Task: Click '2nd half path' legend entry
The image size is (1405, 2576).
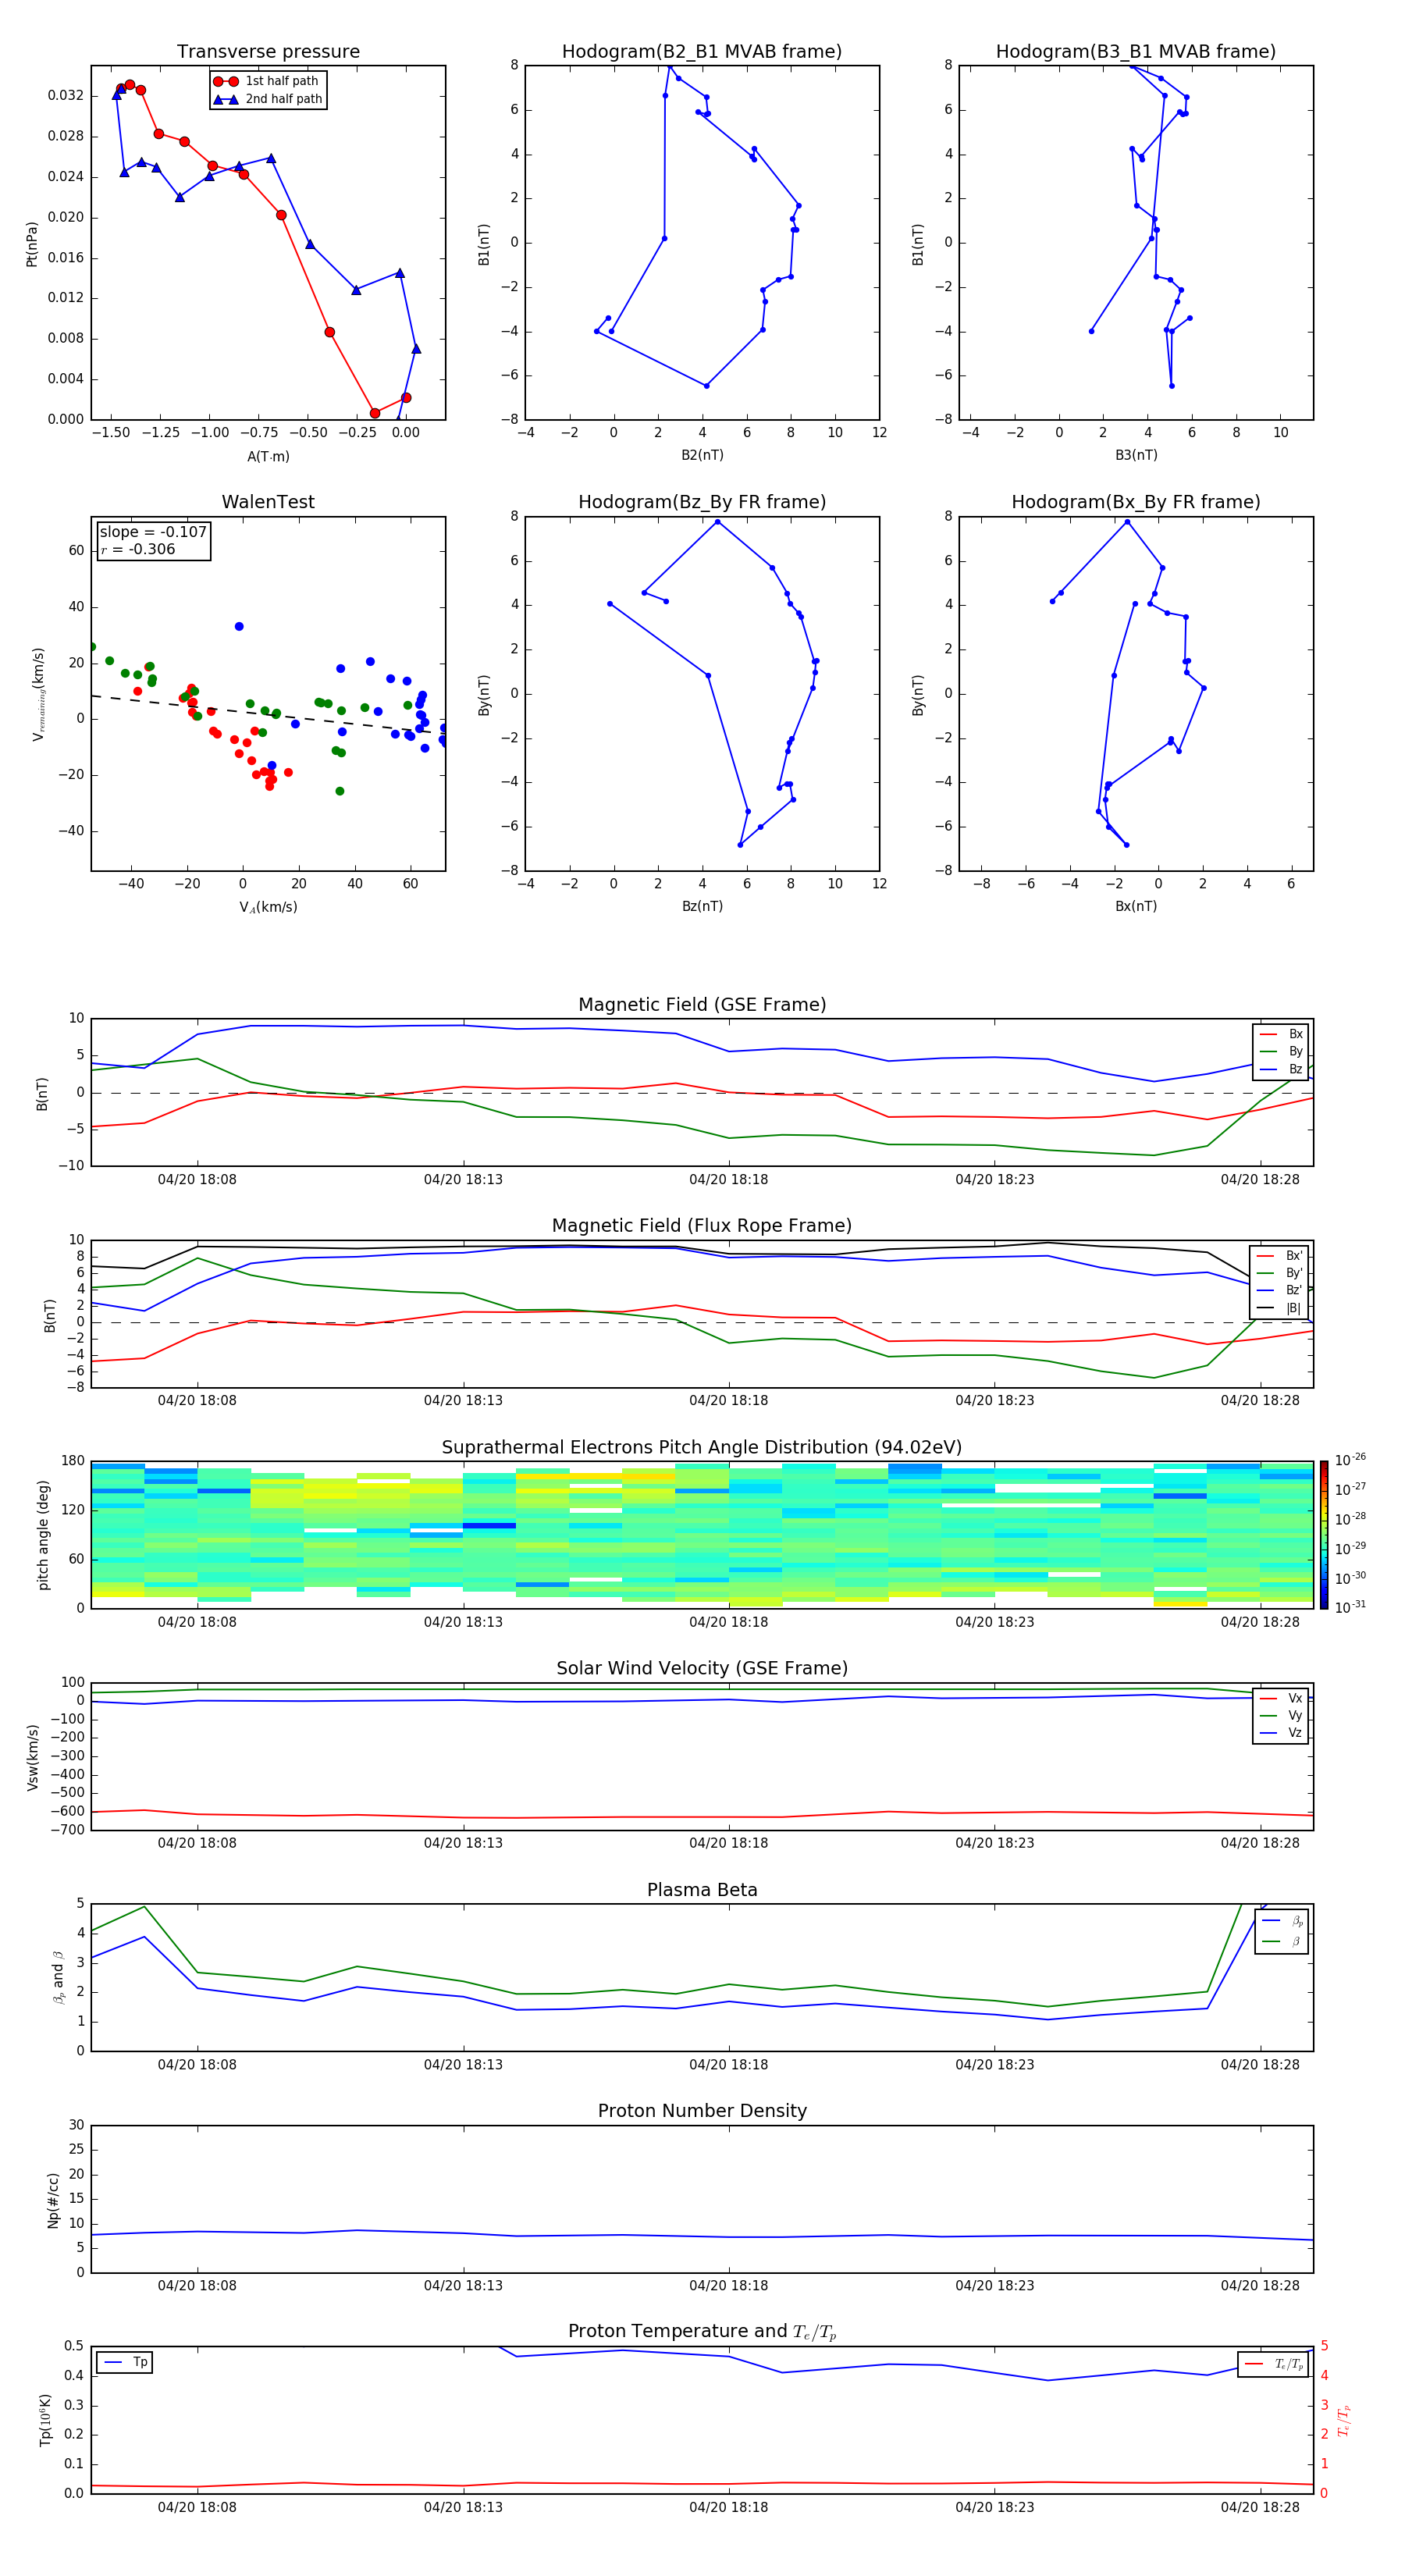Action: [x=269, y=99]
